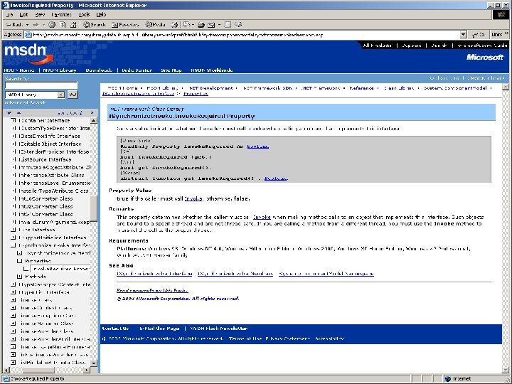This screenshot has height=384, width=512.
Task: Close the table of contents pane
Action: click(x=92, y=113)
